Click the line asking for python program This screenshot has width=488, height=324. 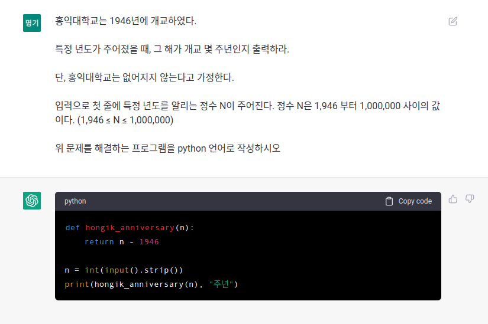coord(168,148)
